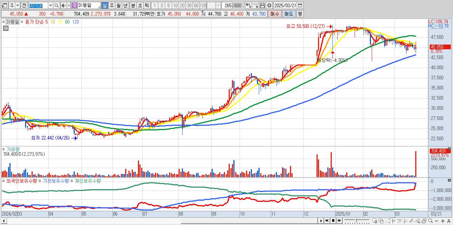
Task: Expand the 미동일 stock name field corner
Action: pos(99,7)
